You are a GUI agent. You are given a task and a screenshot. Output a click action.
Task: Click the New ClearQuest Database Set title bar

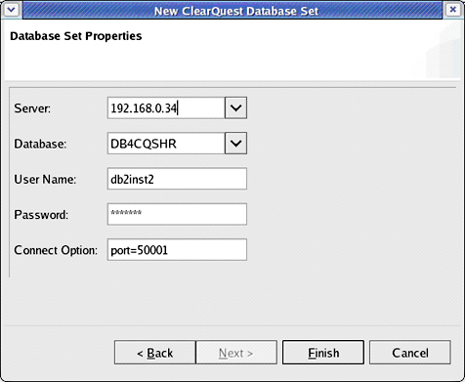coord(232,11)
